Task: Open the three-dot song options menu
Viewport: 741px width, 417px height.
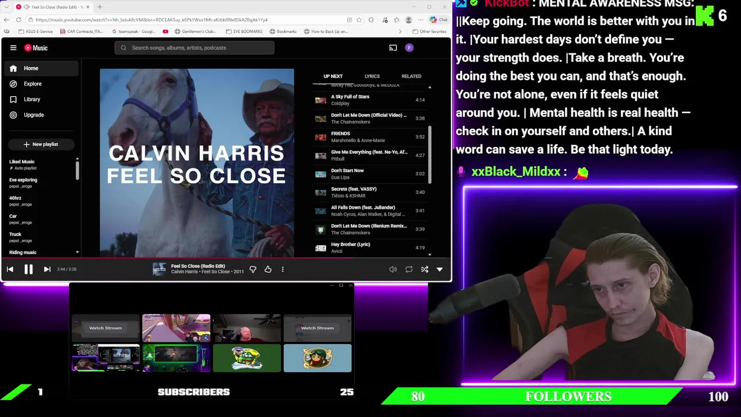Action: [283, 269]
